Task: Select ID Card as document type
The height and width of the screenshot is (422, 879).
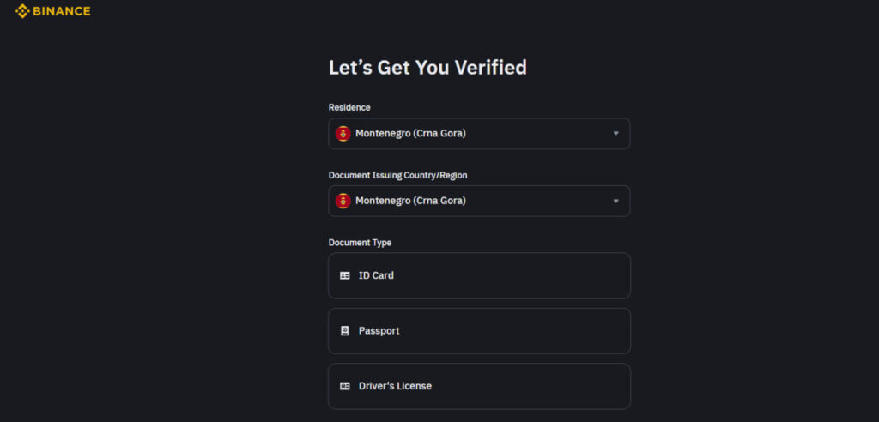Action: [x=479, y=275]
